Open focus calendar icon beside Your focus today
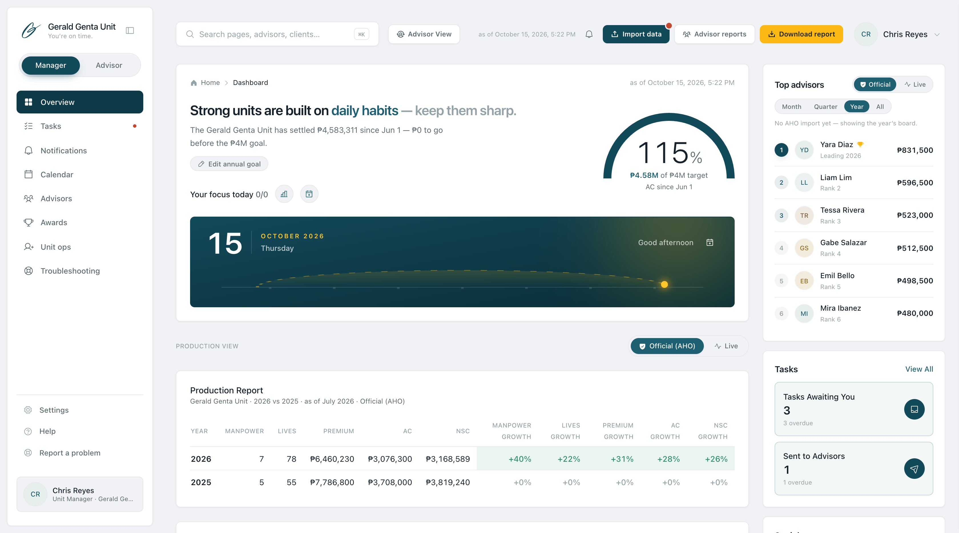 coord(309,194)
